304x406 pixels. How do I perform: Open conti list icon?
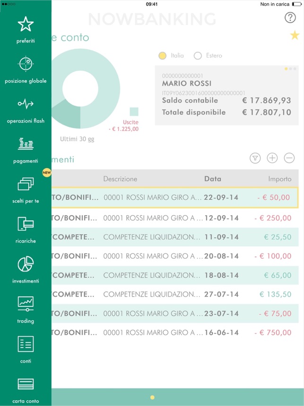click(x=26, y=344)
